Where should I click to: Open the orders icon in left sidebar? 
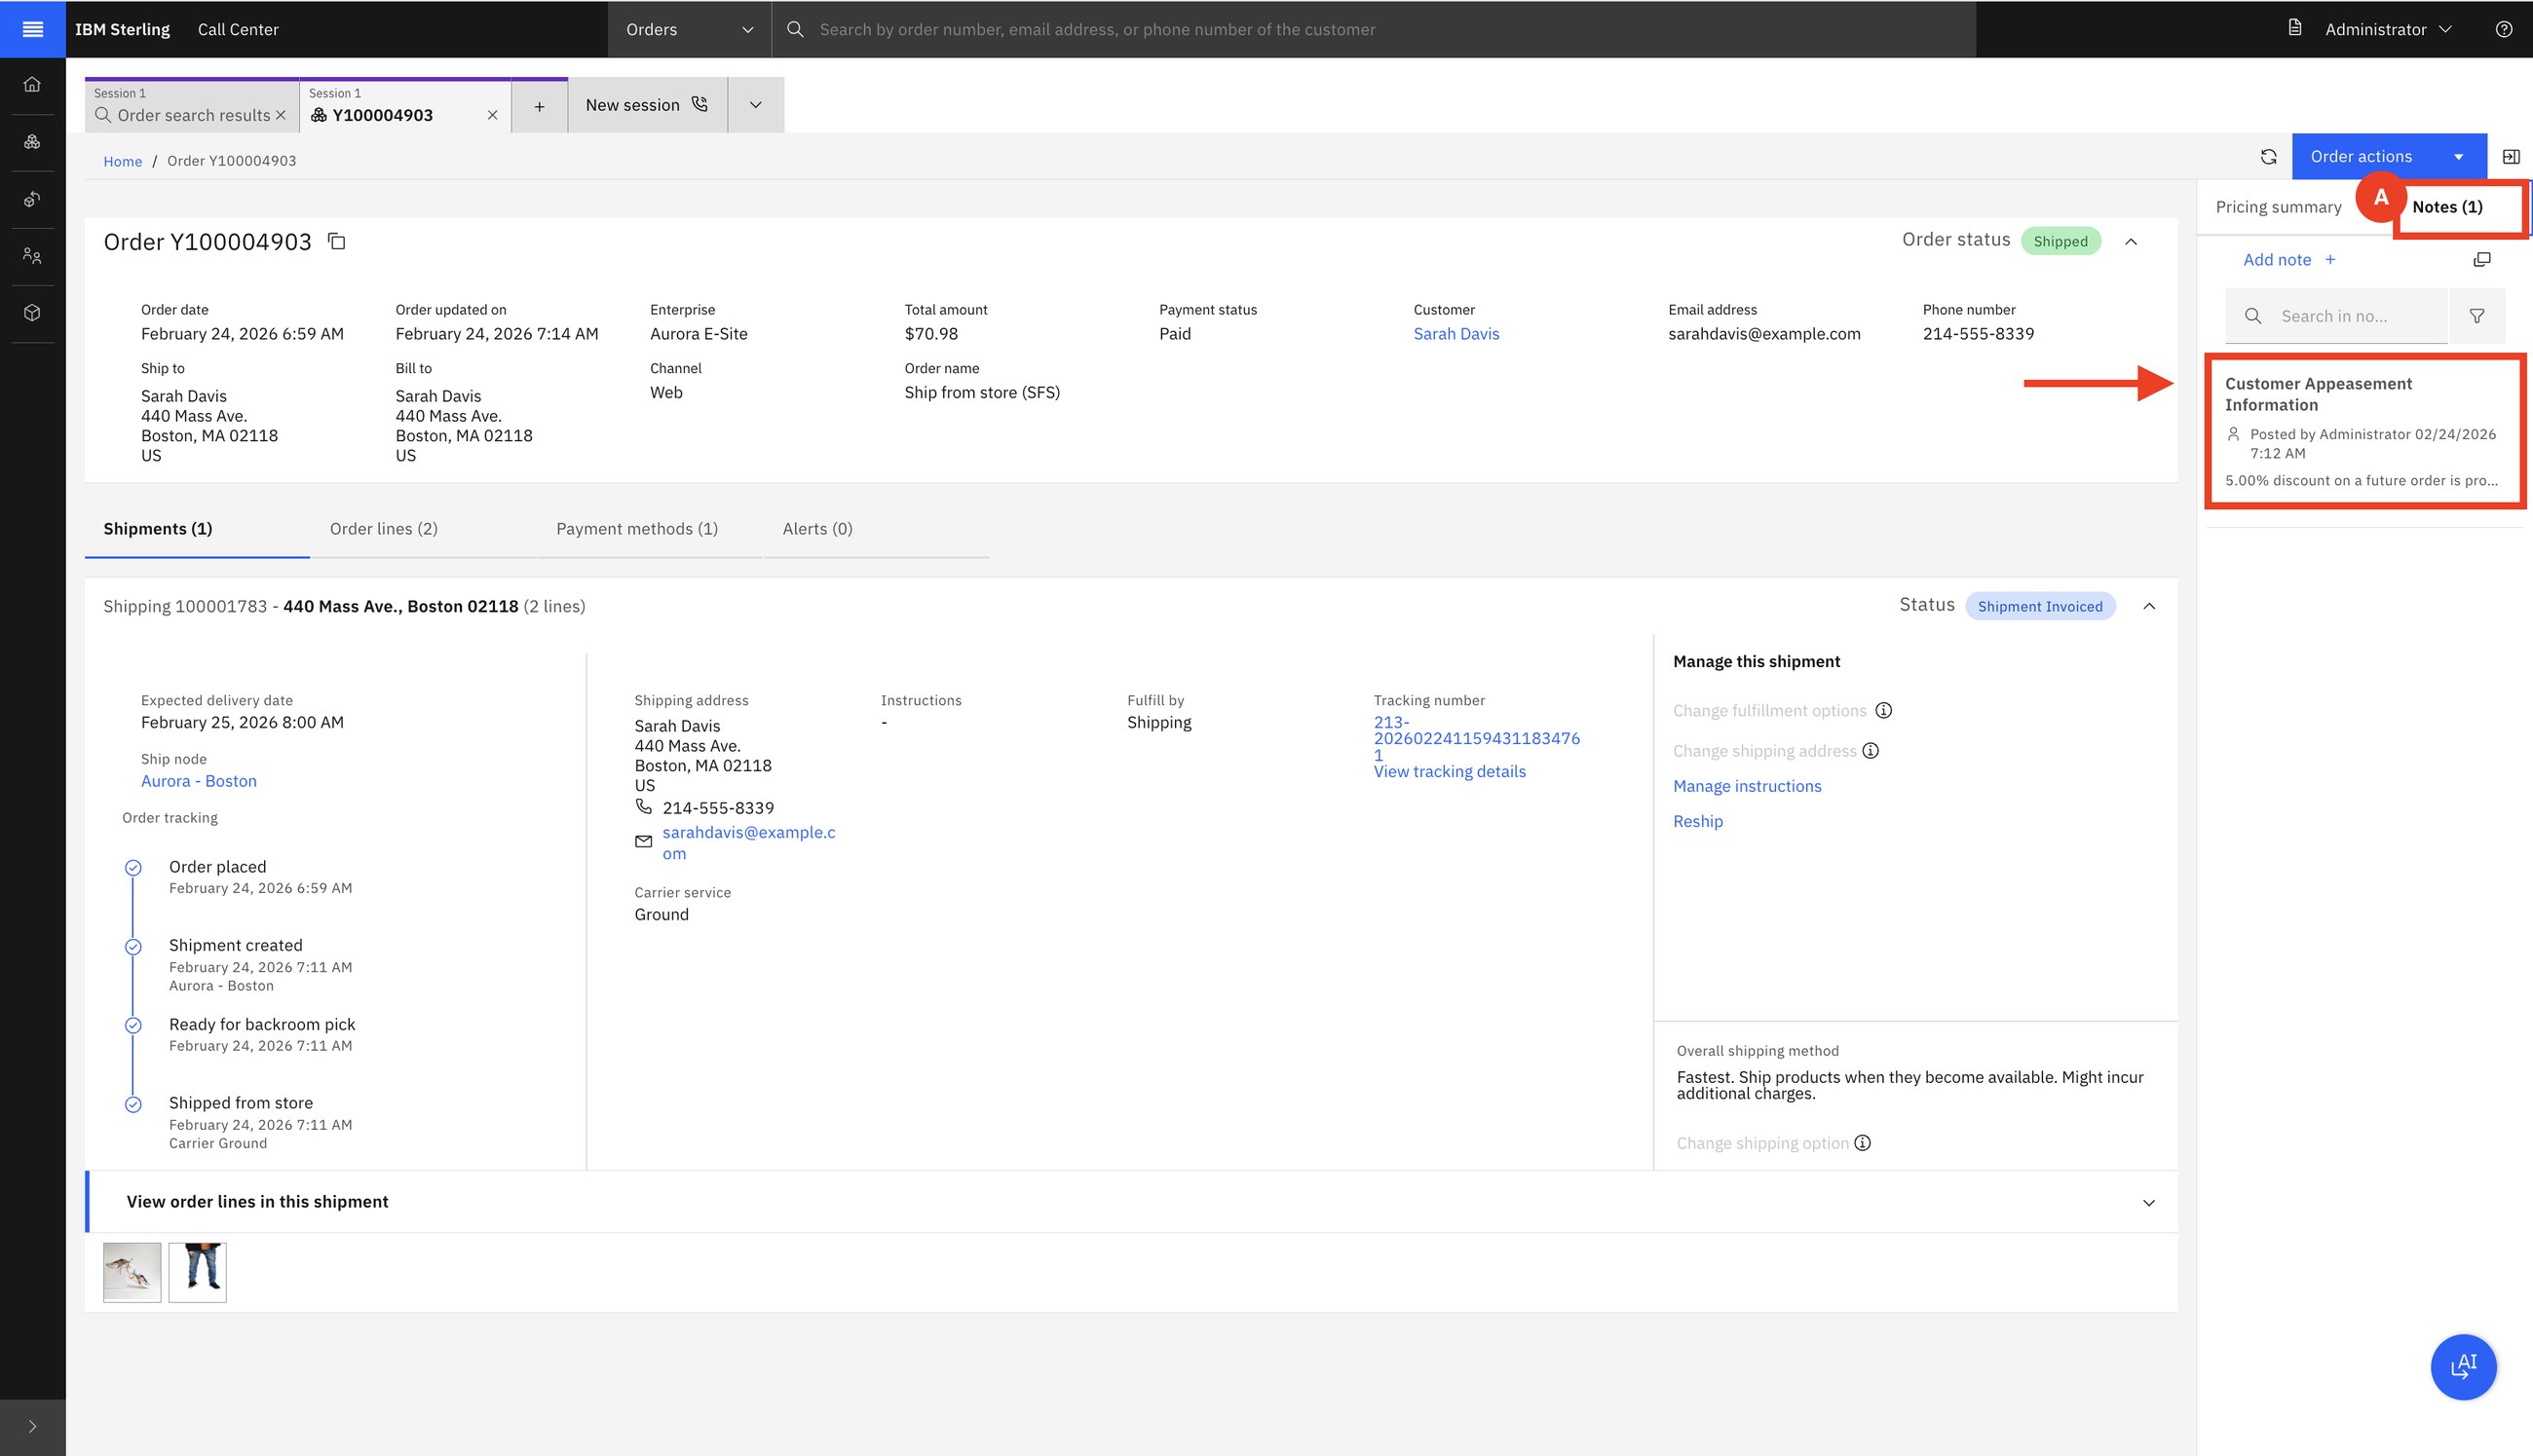pos(32,142)
